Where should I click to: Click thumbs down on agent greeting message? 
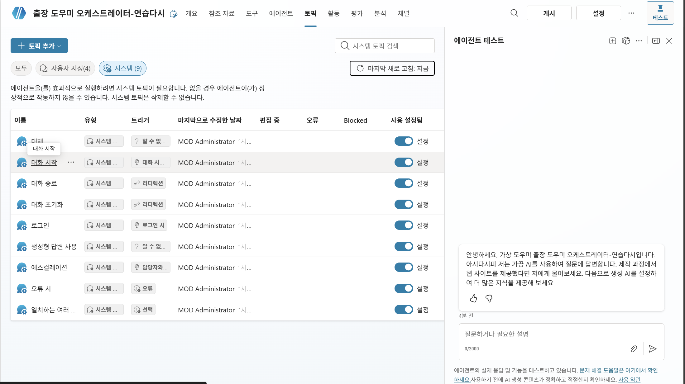point(489,298)
